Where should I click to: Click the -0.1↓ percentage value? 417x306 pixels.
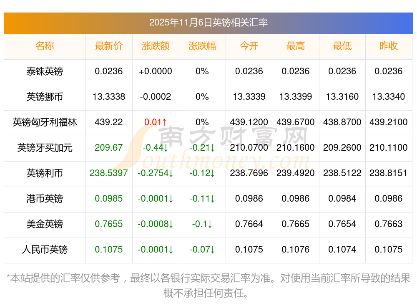click(202, 224)
